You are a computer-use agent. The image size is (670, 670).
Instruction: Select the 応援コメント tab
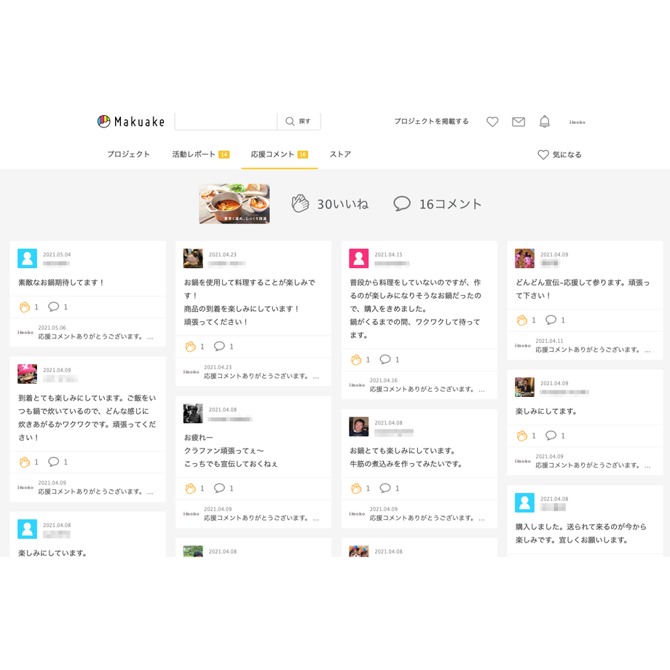pos(279,154)
